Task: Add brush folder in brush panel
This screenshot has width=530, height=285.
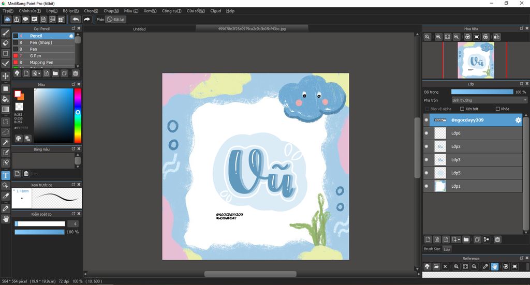Action: 55,73
